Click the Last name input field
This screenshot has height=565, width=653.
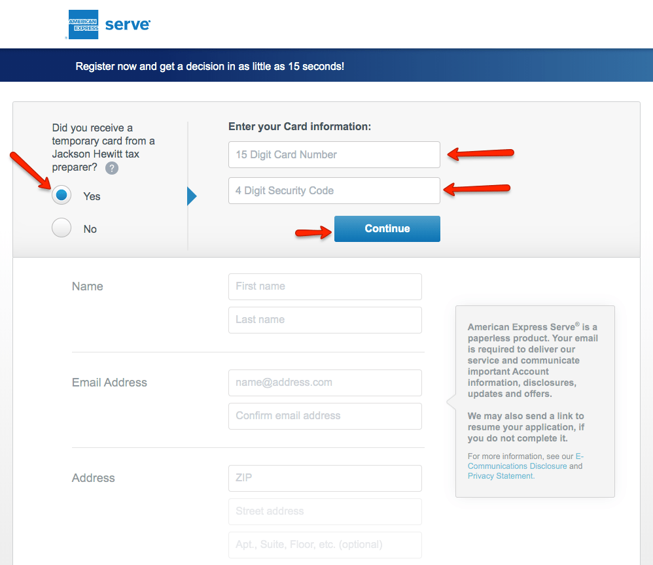(325, 320)
